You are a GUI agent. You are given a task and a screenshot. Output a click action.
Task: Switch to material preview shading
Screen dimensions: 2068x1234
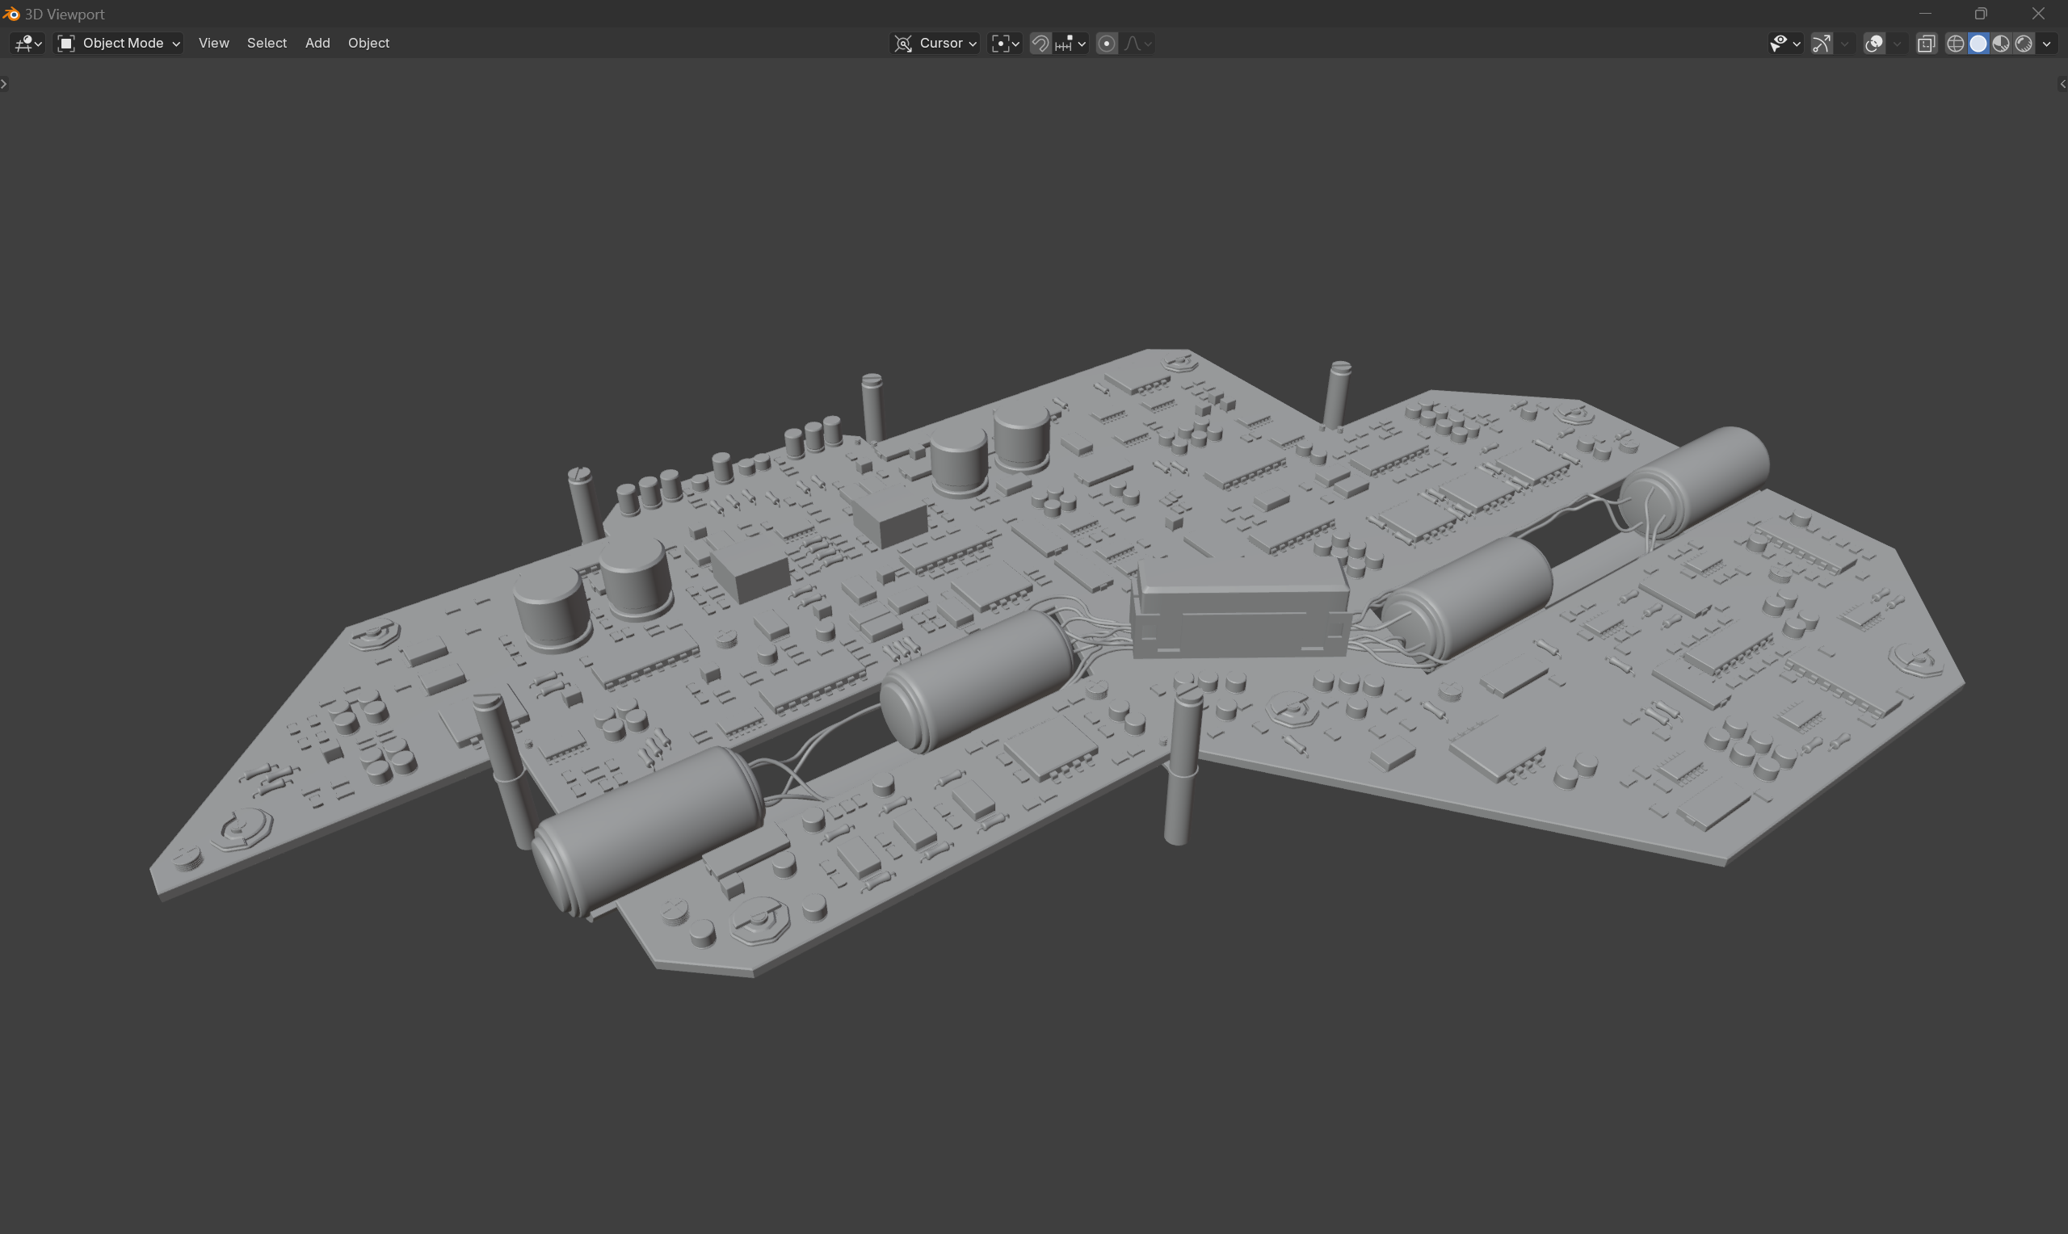pos(2001,44)
